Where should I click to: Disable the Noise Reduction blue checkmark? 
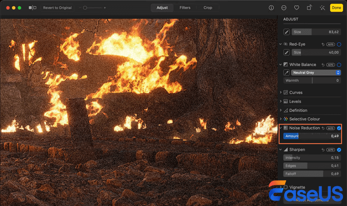(339, 128)
